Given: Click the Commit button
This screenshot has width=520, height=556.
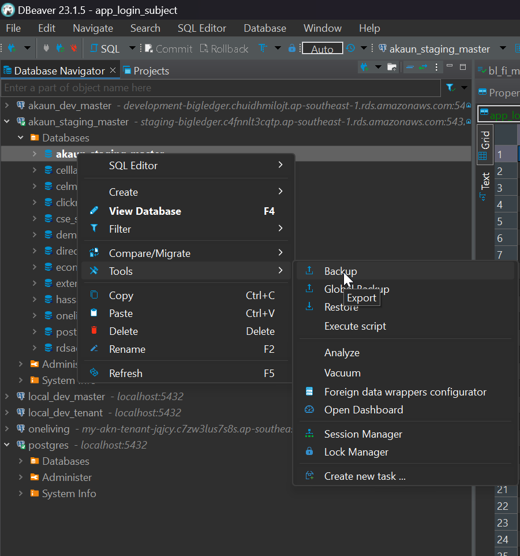Looking at the screenshot, I should pos(168,49).
